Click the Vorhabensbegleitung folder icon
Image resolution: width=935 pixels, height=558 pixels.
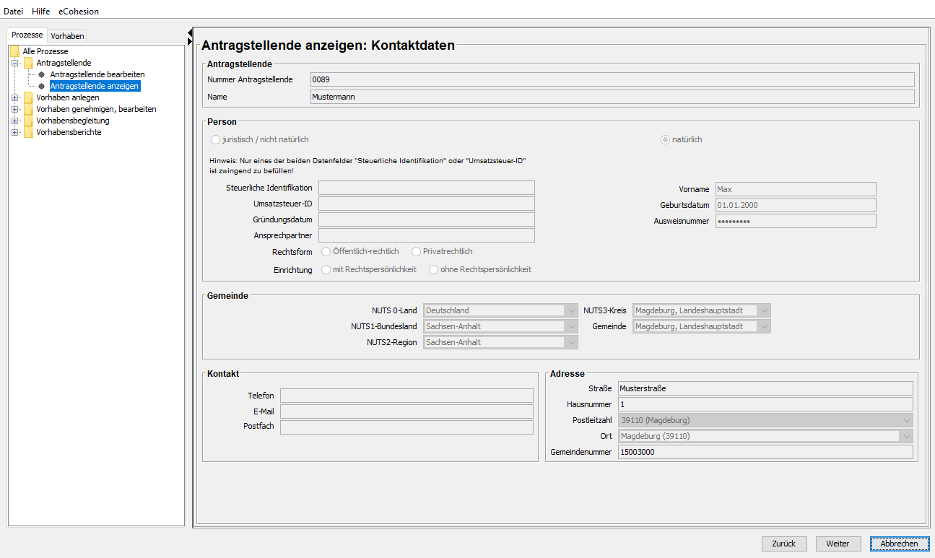tap(28, 121)
